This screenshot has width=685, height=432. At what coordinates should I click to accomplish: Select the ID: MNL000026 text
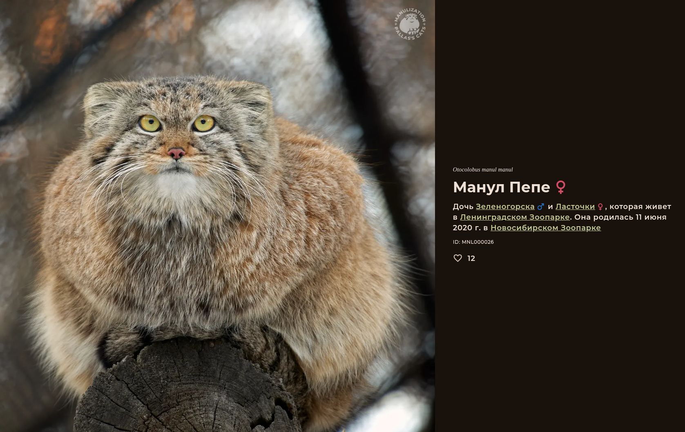[473, 242]
